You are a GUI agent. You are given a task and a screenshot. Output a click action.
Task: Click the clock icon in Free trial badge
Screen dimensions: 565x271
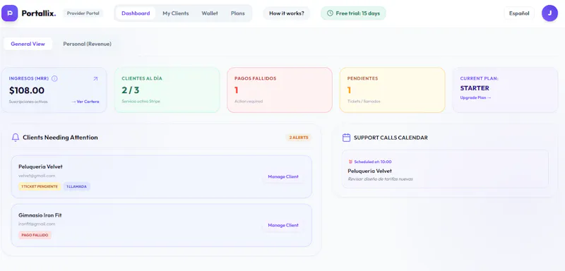click(x=330, y=13)
